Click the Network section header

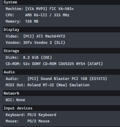61,93
